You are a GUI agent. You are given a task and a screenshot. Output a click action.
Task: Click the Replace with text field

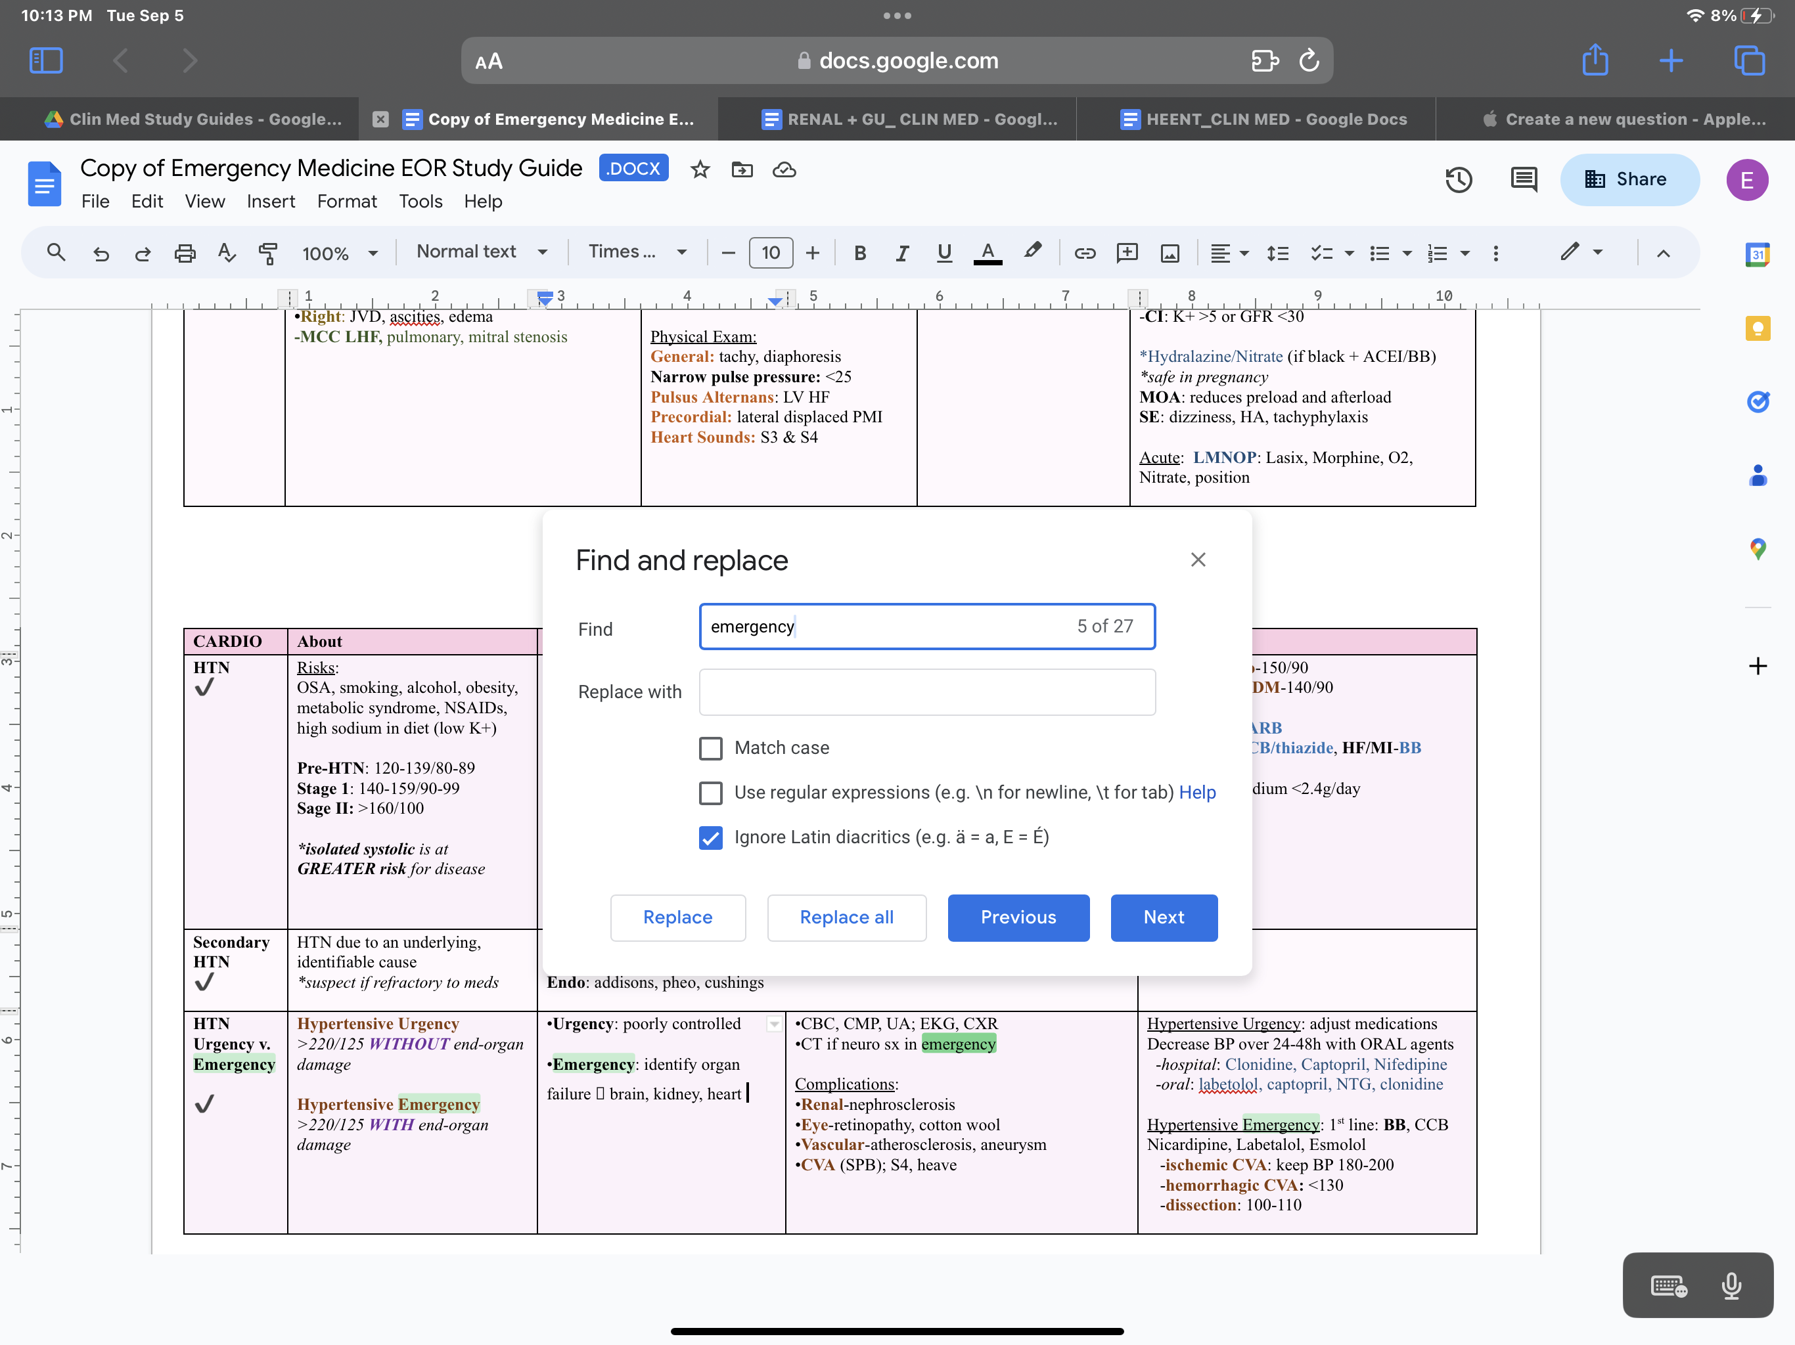pos(926,692)
